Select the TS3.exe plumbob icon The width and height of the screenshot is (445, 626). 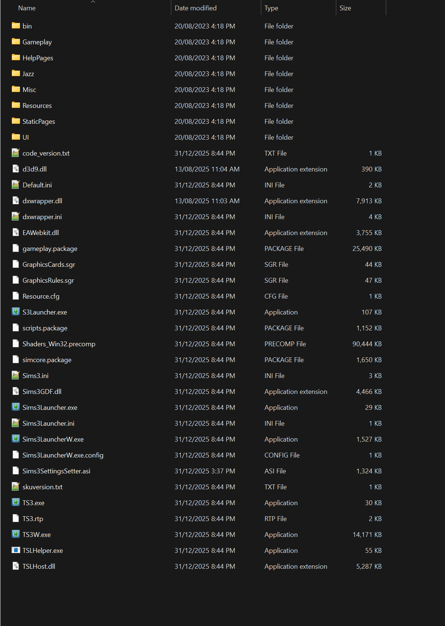(16, 502)
